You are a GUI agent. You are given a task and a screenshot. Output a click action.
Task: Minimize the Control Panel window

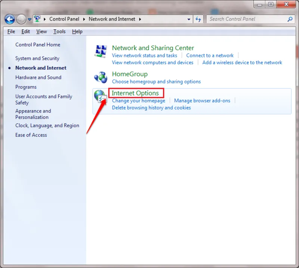click(259, 4)
